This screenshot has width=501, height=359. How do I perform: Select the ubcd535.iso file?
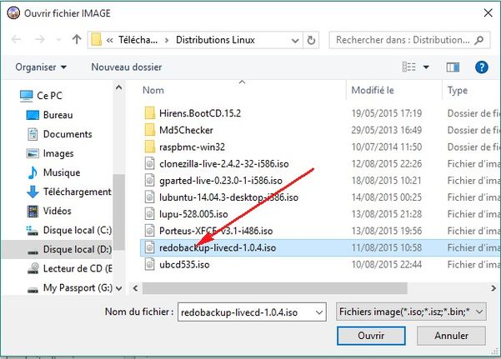tap(184, 264)
